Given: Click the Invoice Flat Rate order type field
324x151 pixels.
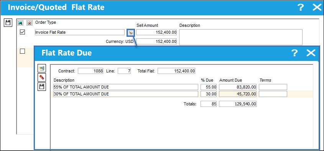Looking at the screenshot, I should coord(80,32).
